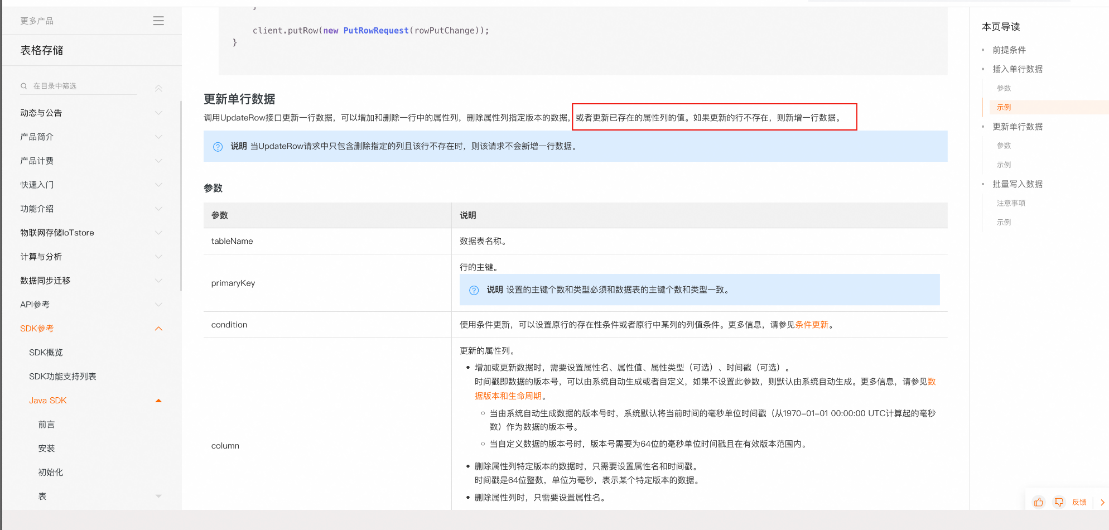Jump to 注意事项 in page guide

coord(1011,203)
